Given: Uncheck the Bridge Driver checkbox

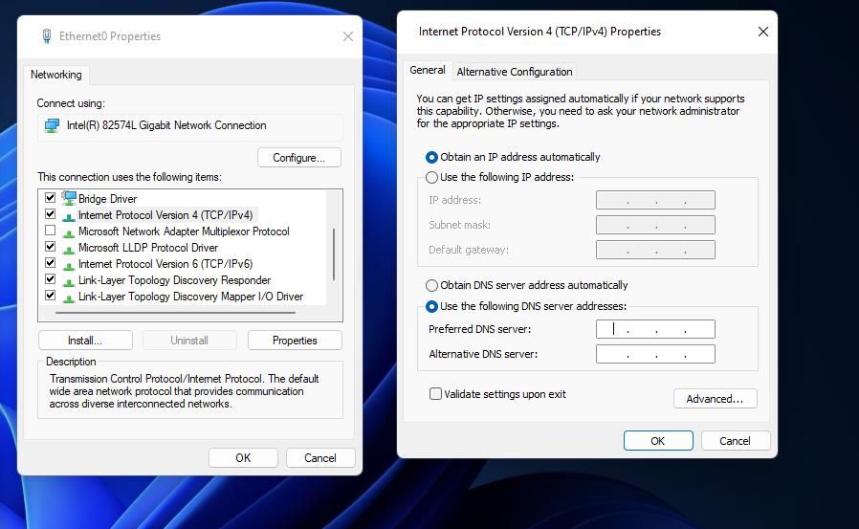Looking at the screenshot, I should pos(51,197).
